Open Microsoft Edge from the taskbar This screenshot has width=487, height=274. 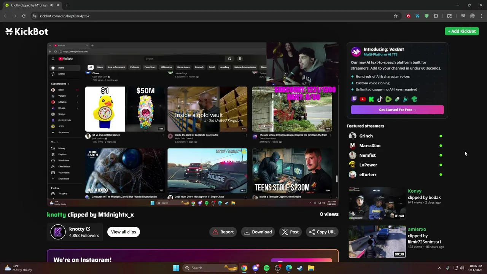(289, 268)
